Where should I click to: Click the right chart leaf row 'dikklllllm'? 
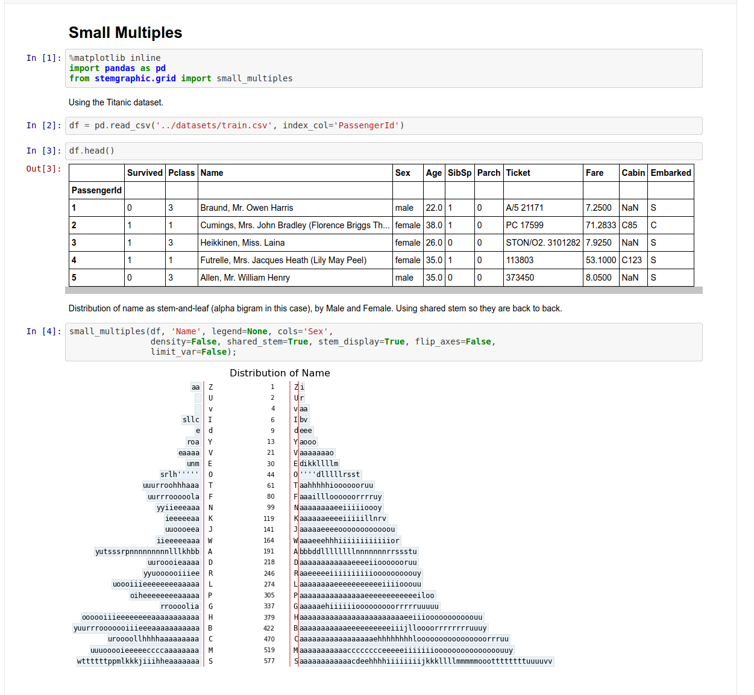[319, 464]
